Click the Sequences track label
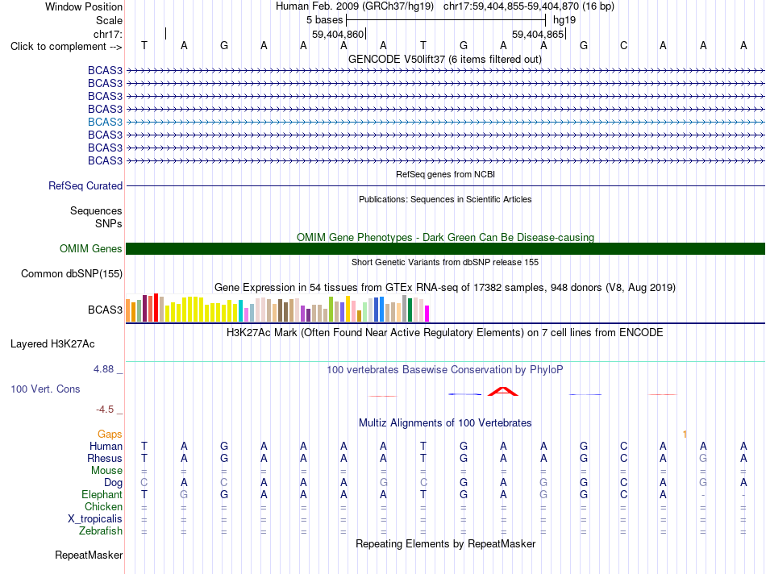 [x=96, y=211]
